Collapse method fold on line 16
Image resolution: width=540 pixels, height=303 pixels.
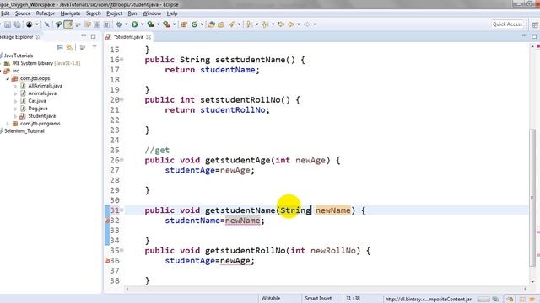121,60
